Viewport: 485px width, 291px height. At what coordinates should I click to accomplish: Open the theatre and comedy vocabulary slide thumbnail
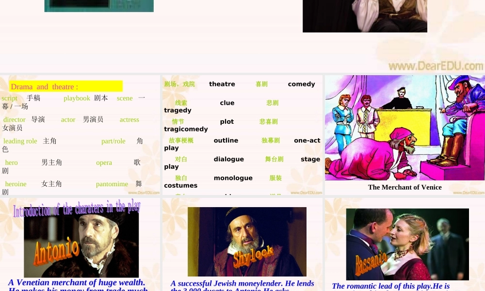242,135
